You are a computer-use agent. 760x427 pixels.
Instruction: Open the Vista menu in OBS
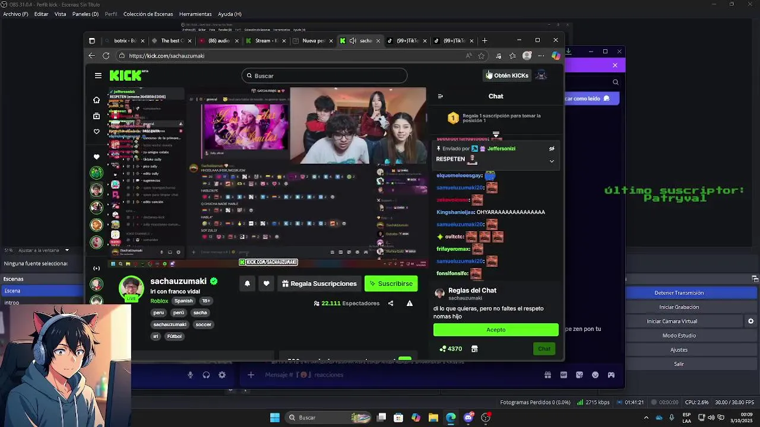coord(60,14)
